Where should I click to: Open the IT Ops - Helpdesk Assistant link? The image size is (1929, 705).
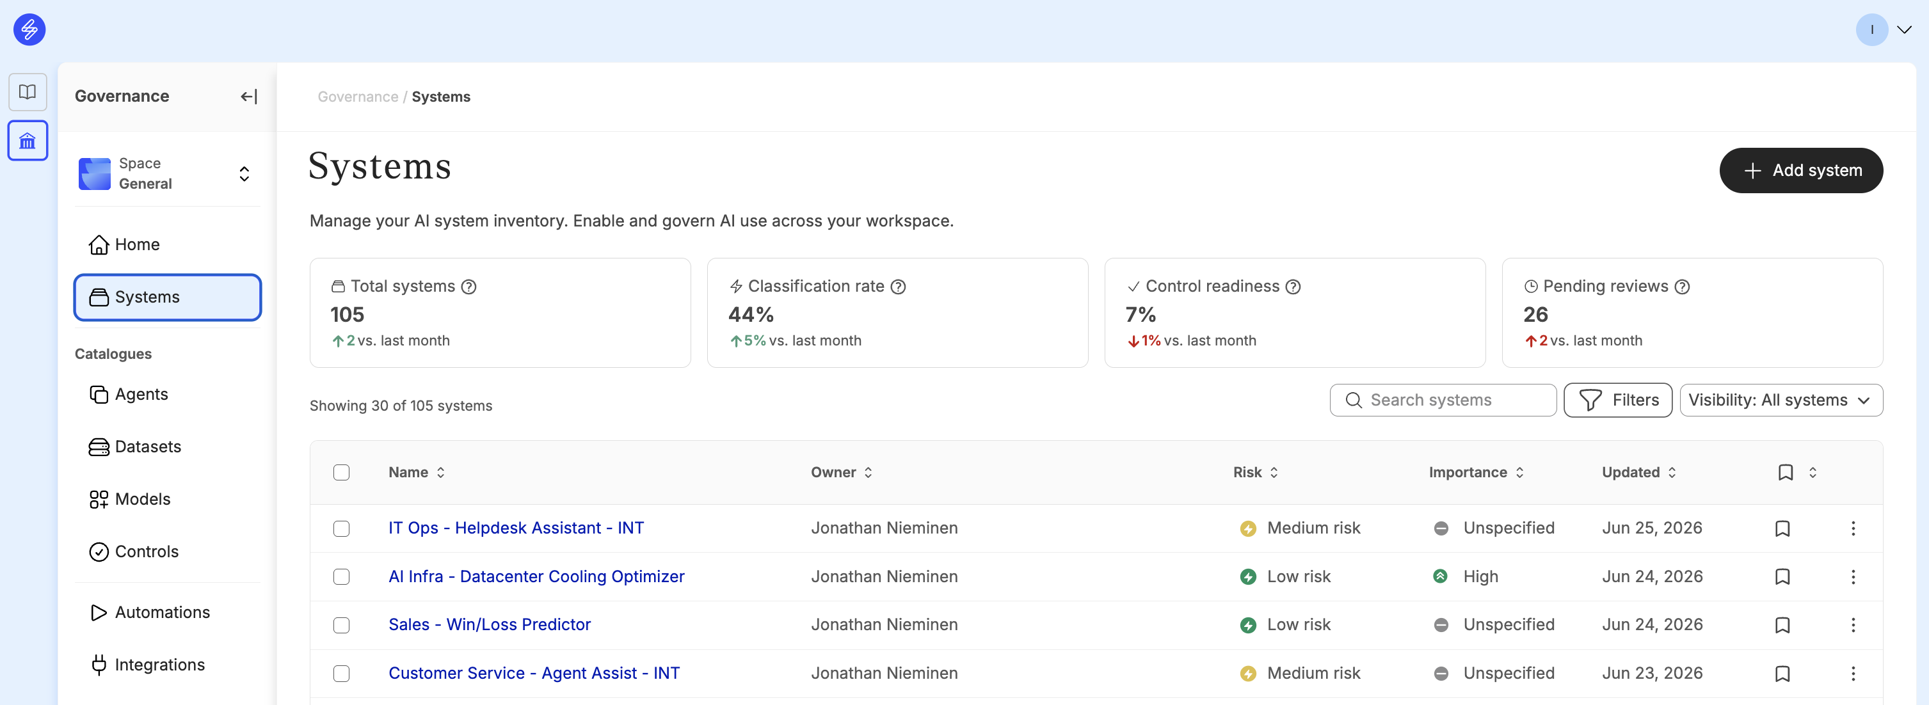516,528
